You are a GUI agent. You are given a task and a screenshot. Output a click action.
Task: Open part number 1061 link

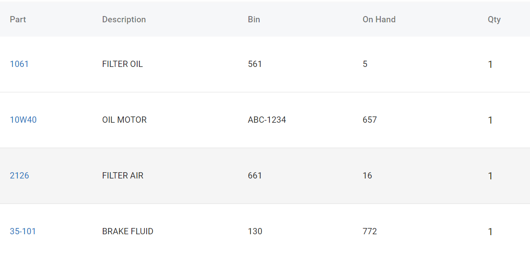click(19, 64)
